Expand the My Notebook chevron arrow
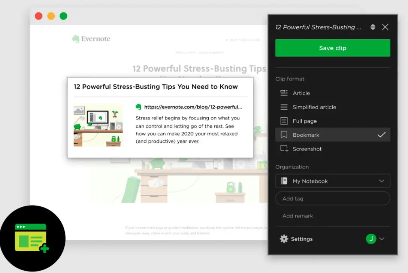Image resolution: width=408 pixels, height=273 pixels. point(381,181)
